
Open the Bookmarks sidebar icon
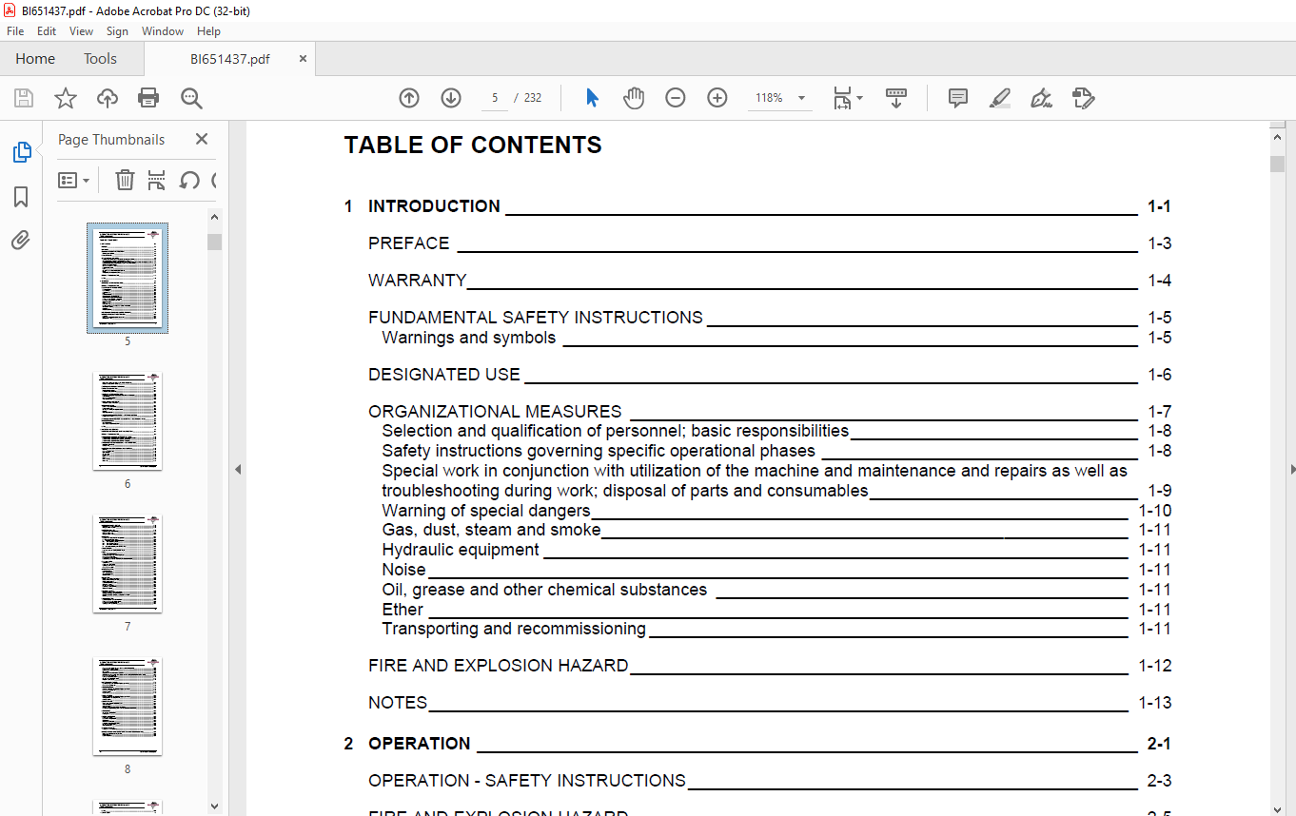click(x=21, y=197)
